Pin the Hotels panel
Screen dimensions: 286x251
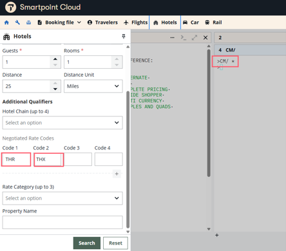tap(124, 36)
